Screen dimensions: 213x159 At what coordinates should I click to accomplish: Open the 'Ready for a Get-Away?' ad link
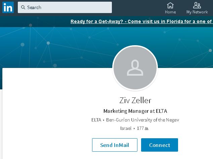tap(141, 22)
